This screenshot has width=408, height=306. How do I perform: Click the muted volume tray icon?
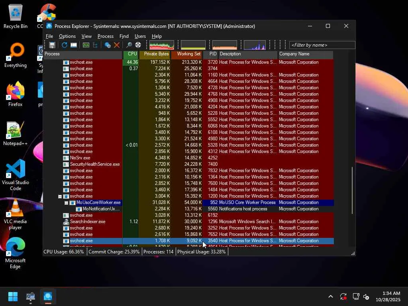[366, 296]
